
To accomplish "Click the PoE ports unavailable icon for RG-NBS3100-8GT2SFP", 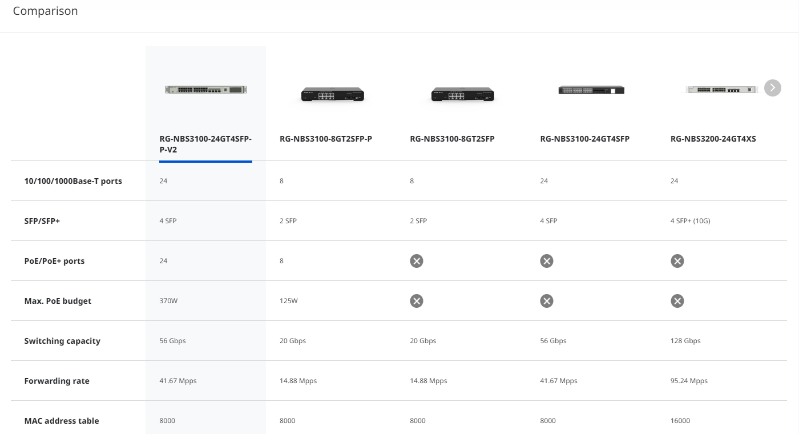I will tap(417, 261).
